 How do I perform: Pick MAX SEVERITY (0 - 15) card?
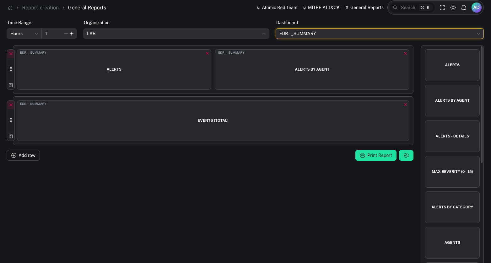pyautogui.click(x=452, y=172)
